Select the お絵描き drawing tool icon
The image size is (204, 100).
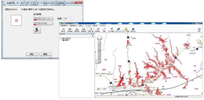pyautogui.click(x=97, y=30)
